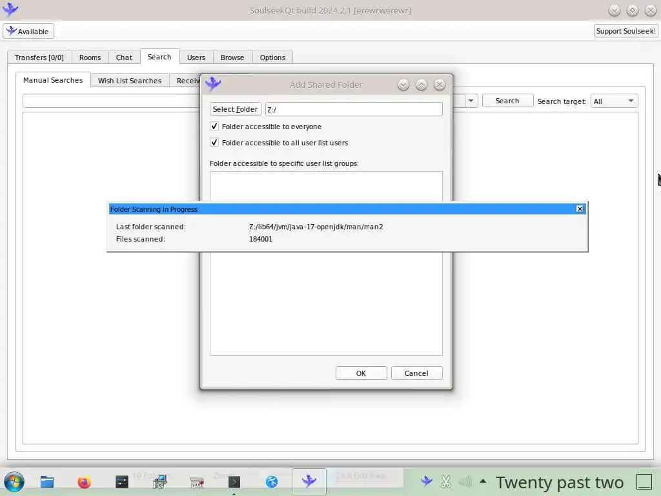Click the network computers taskbar icon
Viewport: 661px width, 496px height.
pos(159,482)
